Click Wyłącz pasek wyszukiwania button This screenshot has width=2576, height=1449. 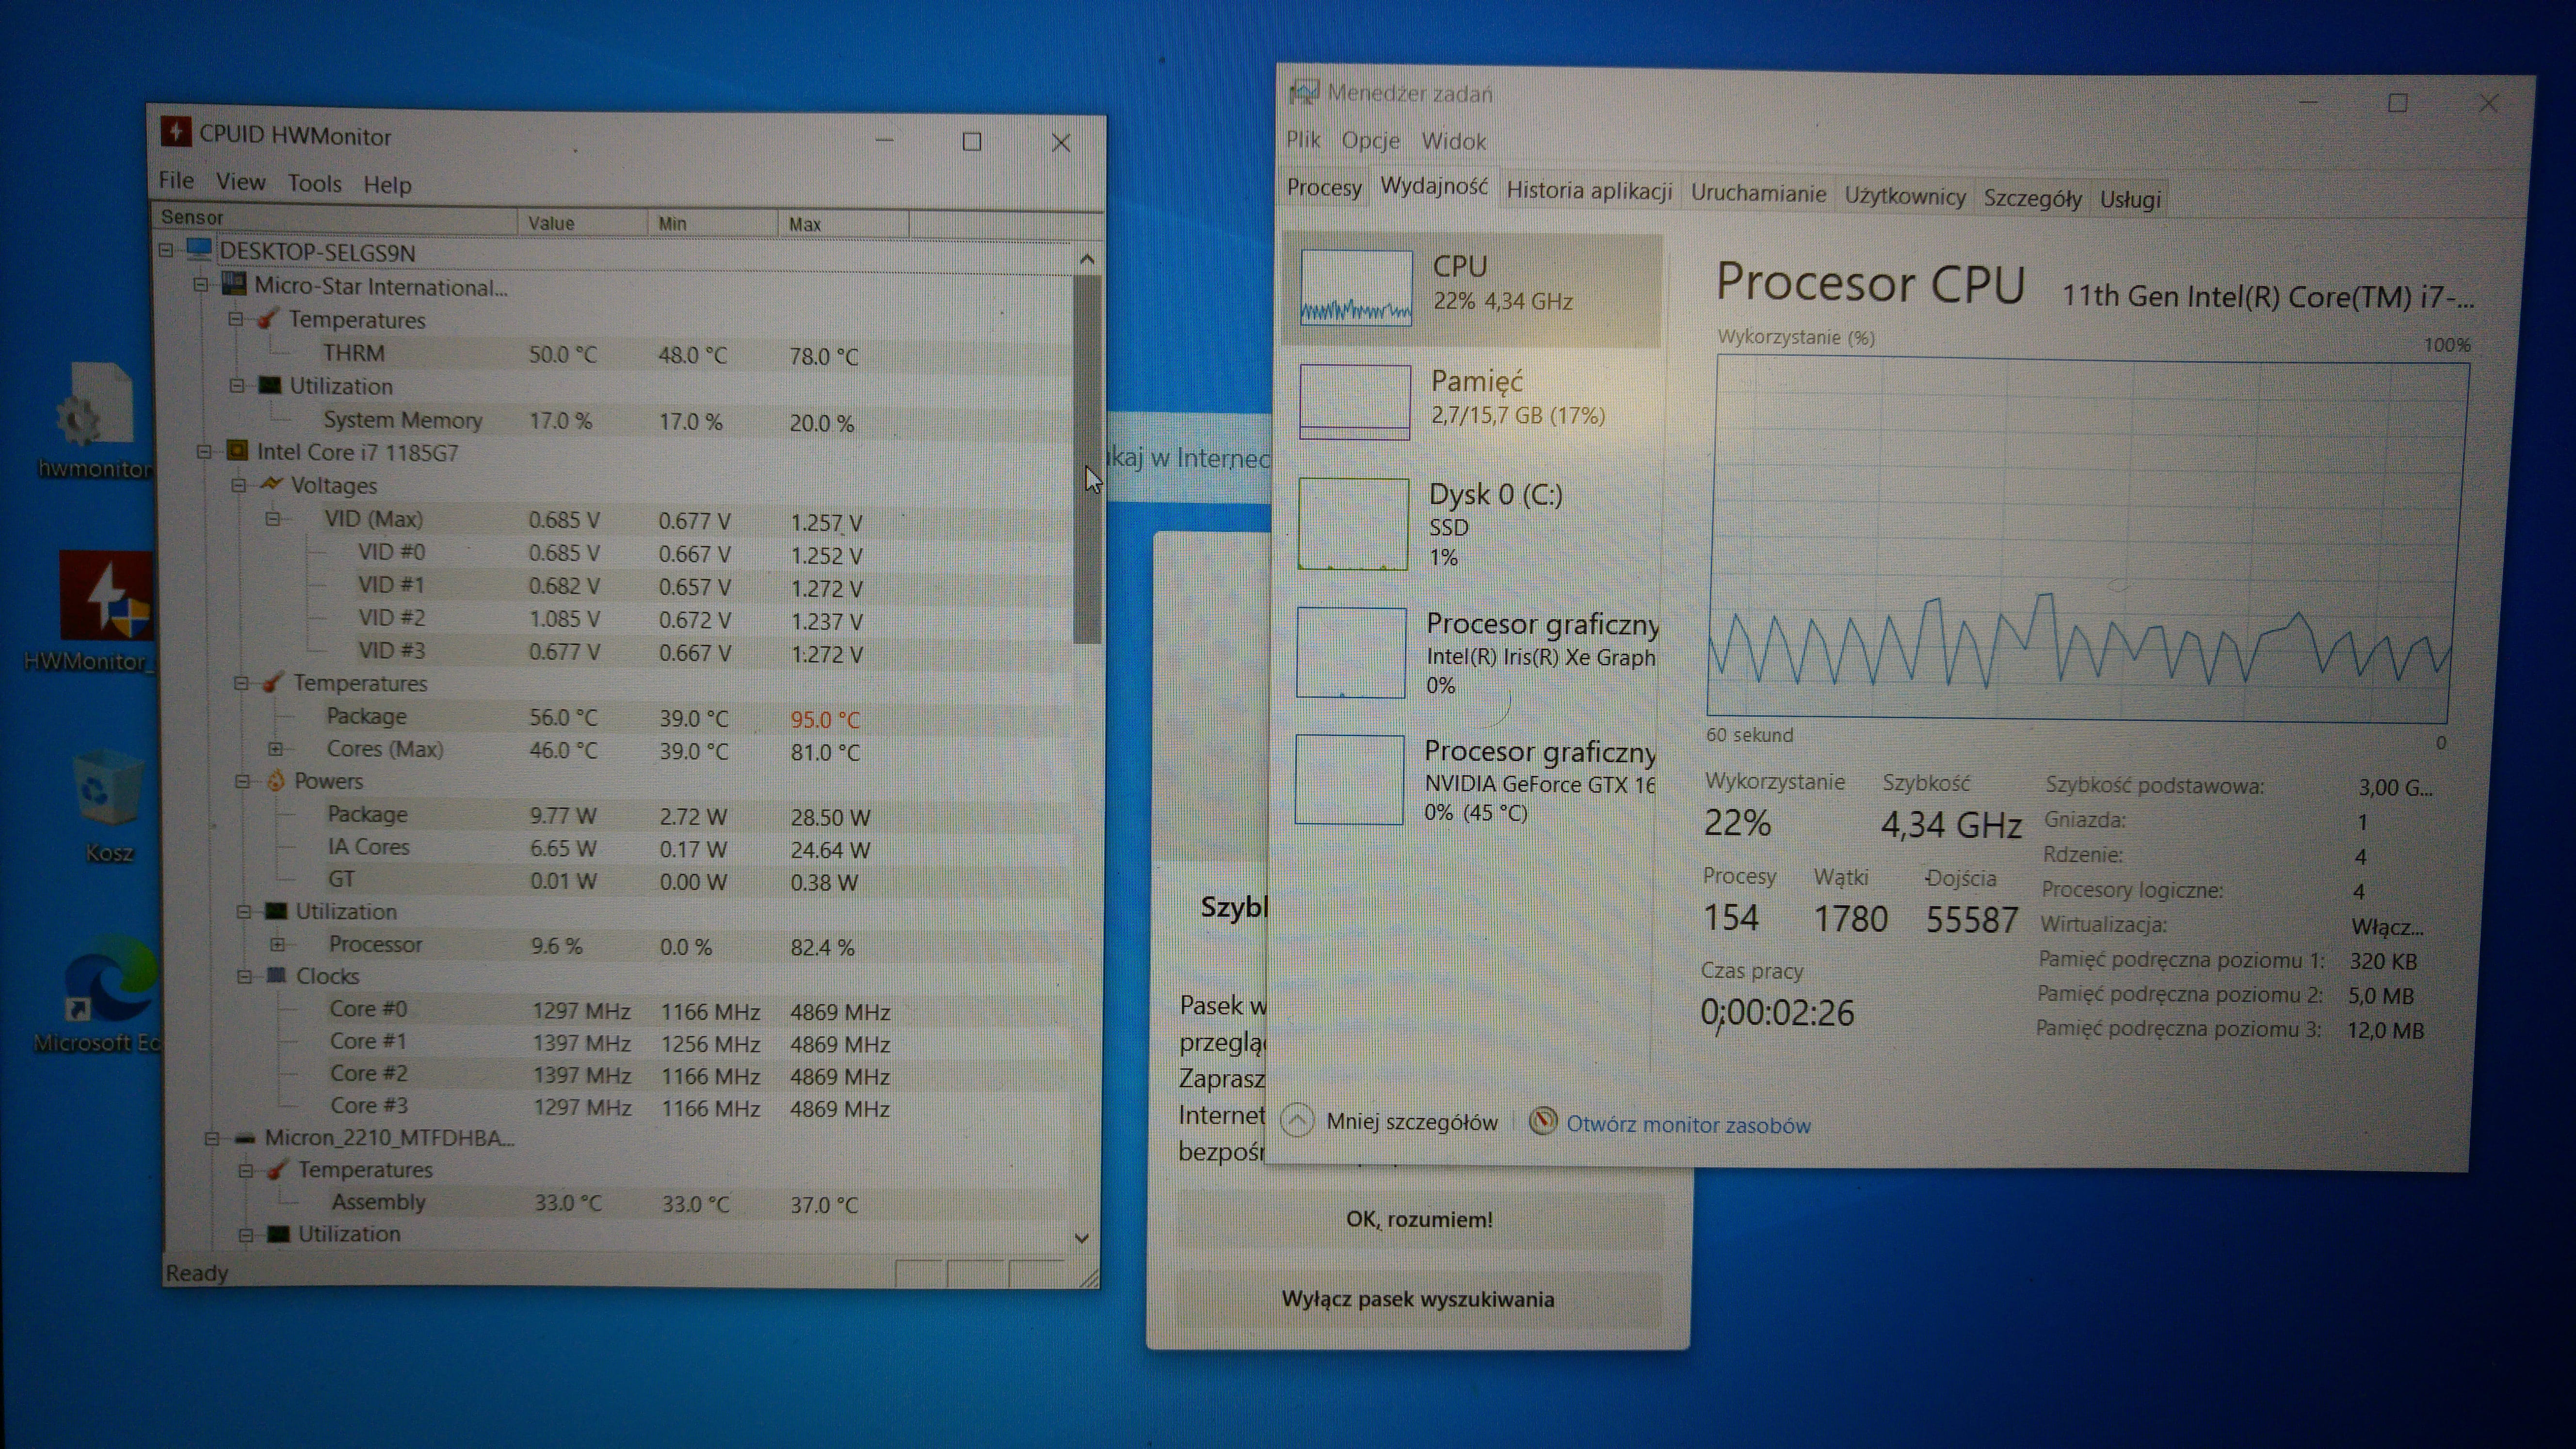1418,1299
